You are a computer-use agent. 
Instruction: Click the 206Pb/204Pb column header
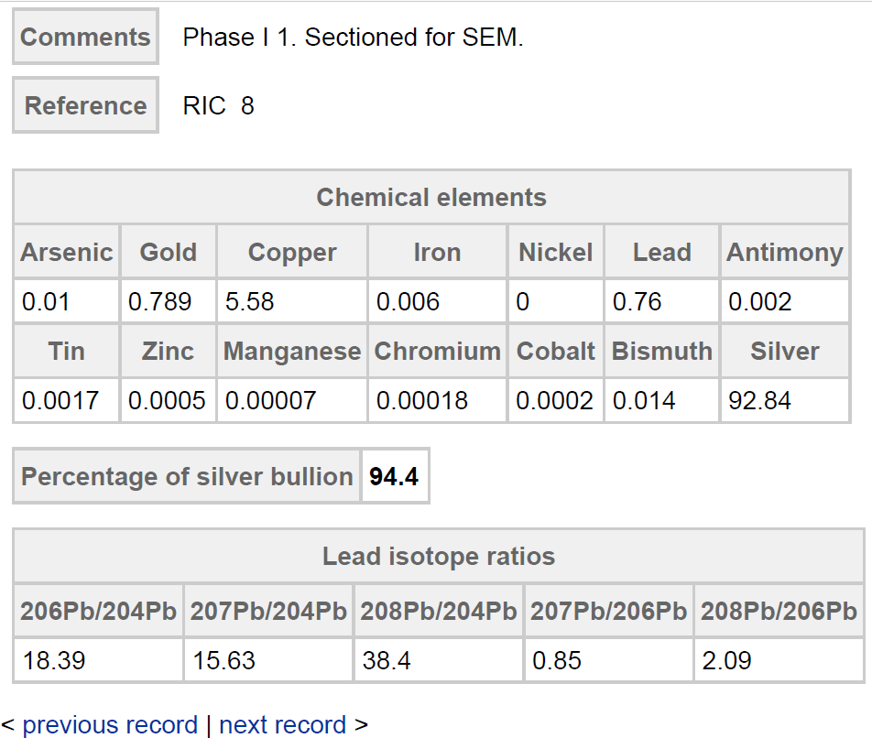[99, 612]
